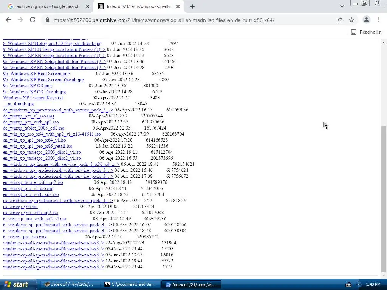
Task: Download en_win_xp_sp1_pro_x64_vl.iso
Action: (34, 140)
